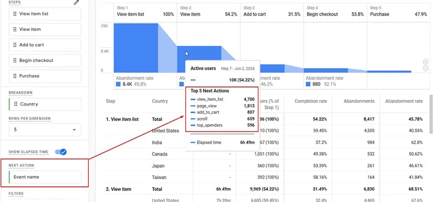Screen dimensions: 434x202
Task: Click the blue abandonment swatch next to 8.4K
Action: (x=118, y=84)
